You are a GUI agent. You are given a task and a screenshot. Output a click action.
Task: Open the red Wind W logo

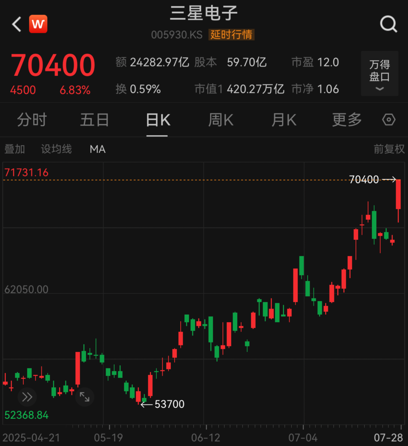[38, 24]
